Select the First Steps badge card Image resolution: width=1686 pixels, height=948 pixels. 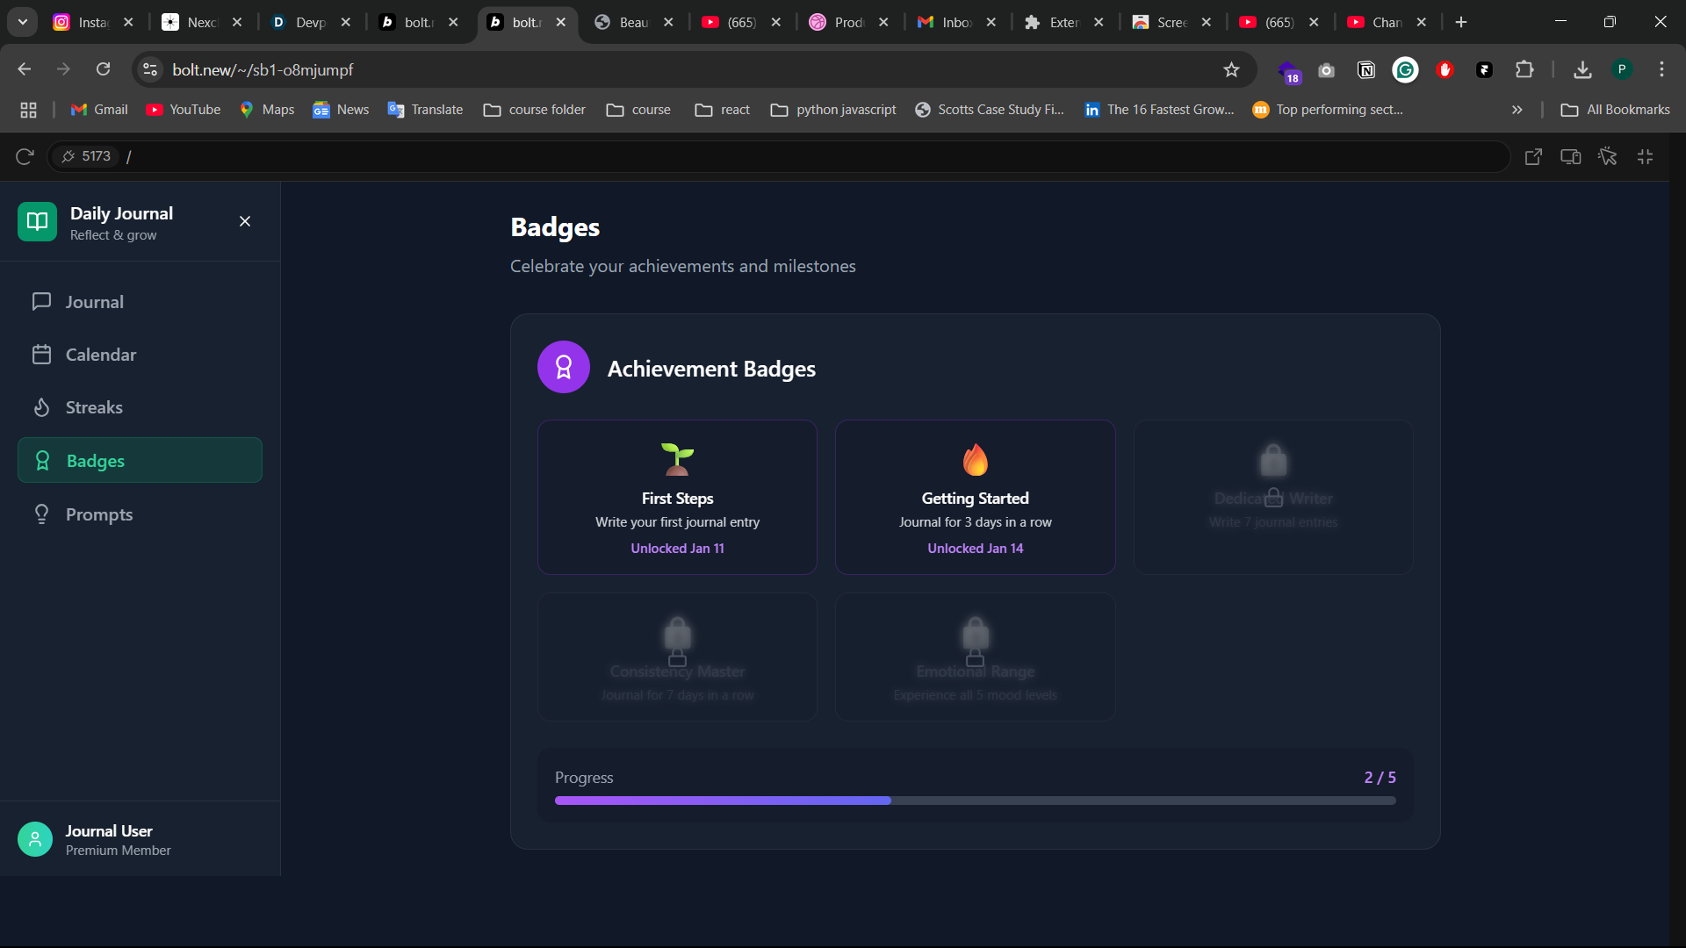(677, 497)
